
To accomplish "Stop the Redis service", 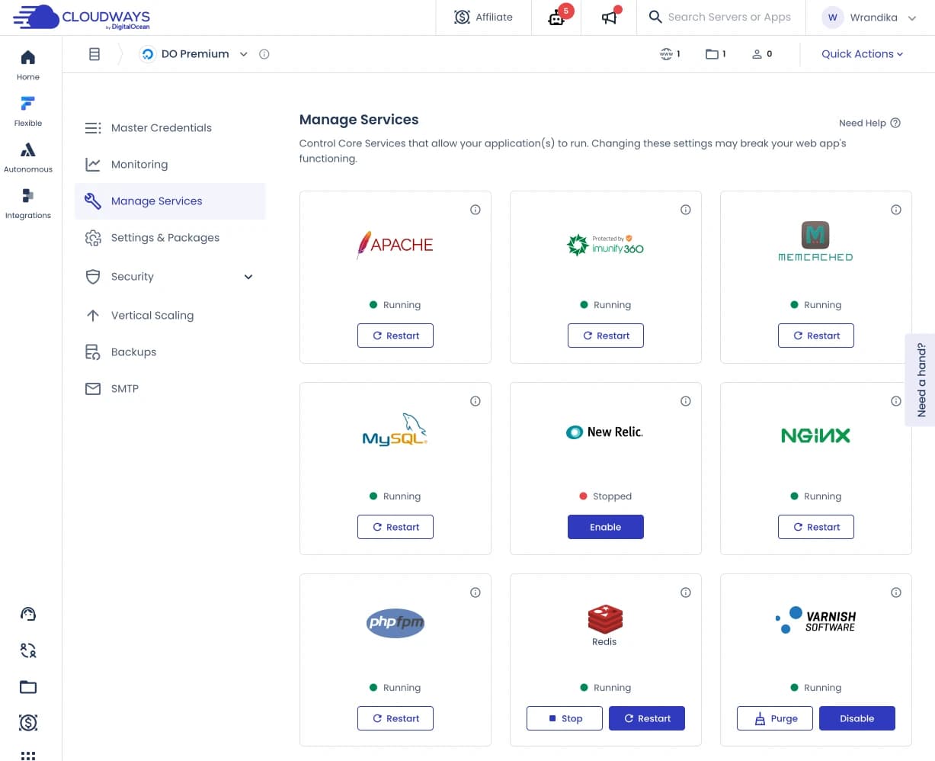I will (x=565, y=718).
